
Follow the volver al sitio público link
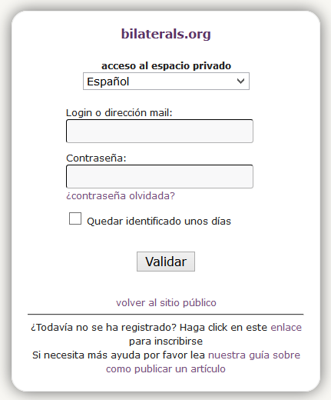(166, 302)
